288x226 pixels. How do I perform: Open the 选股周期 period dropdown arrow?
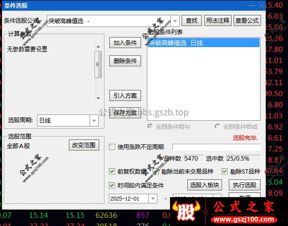click(94, 121)
